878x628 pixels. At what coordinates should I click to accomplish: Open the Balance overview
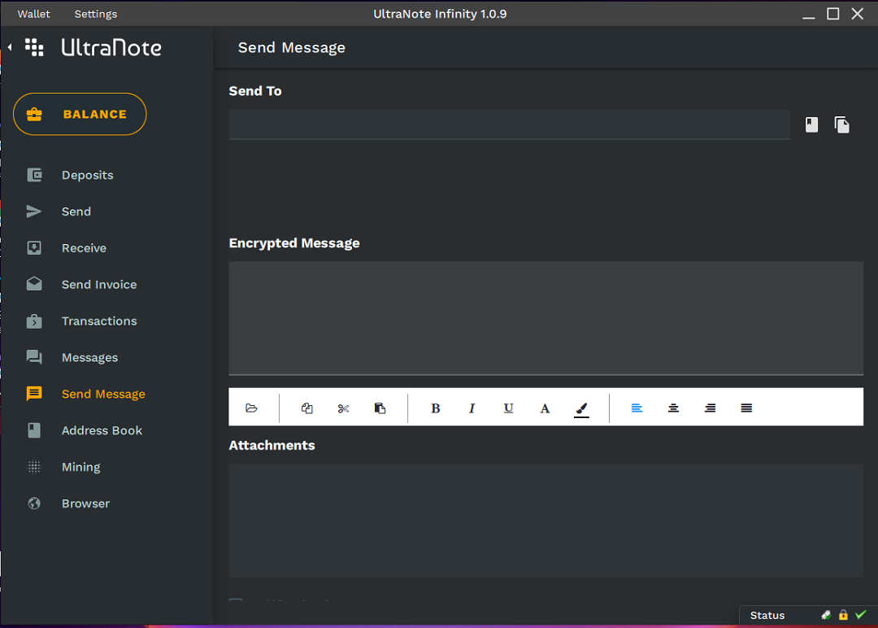(80, 114)
